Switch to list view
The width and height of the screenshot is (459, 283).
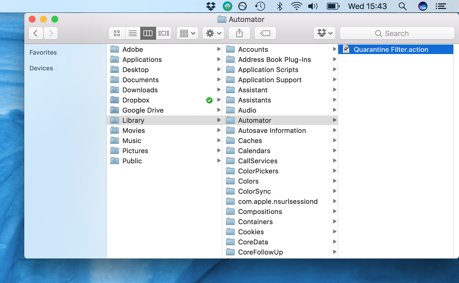click(x=133, y=33)
